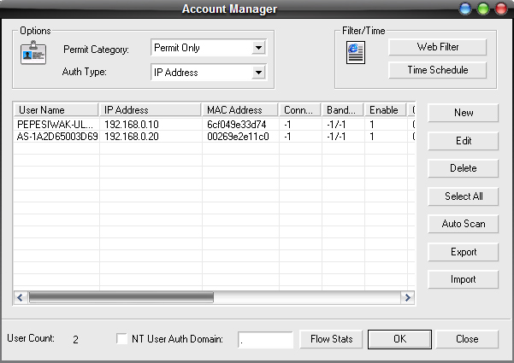The height and width of the screenshot is (363, 514).
Task: Click MAC address 6cf049e33d74
Action: point(236,125)
